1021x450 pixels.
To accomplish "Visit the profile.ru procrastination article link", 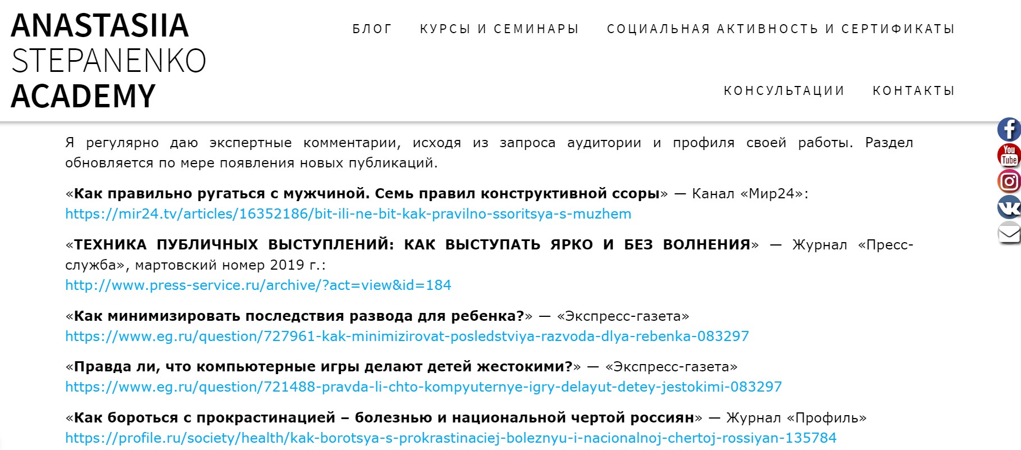I will pyautogui.click(x=450, y=438).
